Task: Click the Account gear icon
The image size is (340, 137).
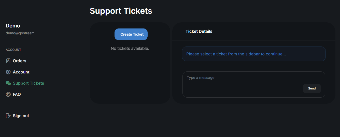Action: click(x=8, y=72)
